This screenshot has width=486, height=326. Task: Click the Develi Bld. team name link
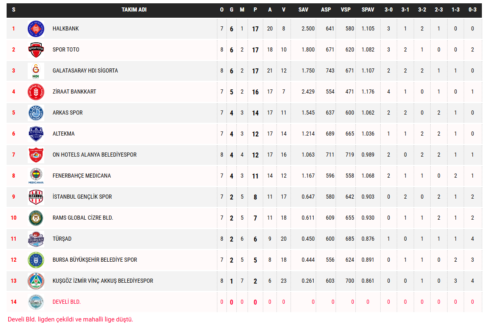point(67,302)
